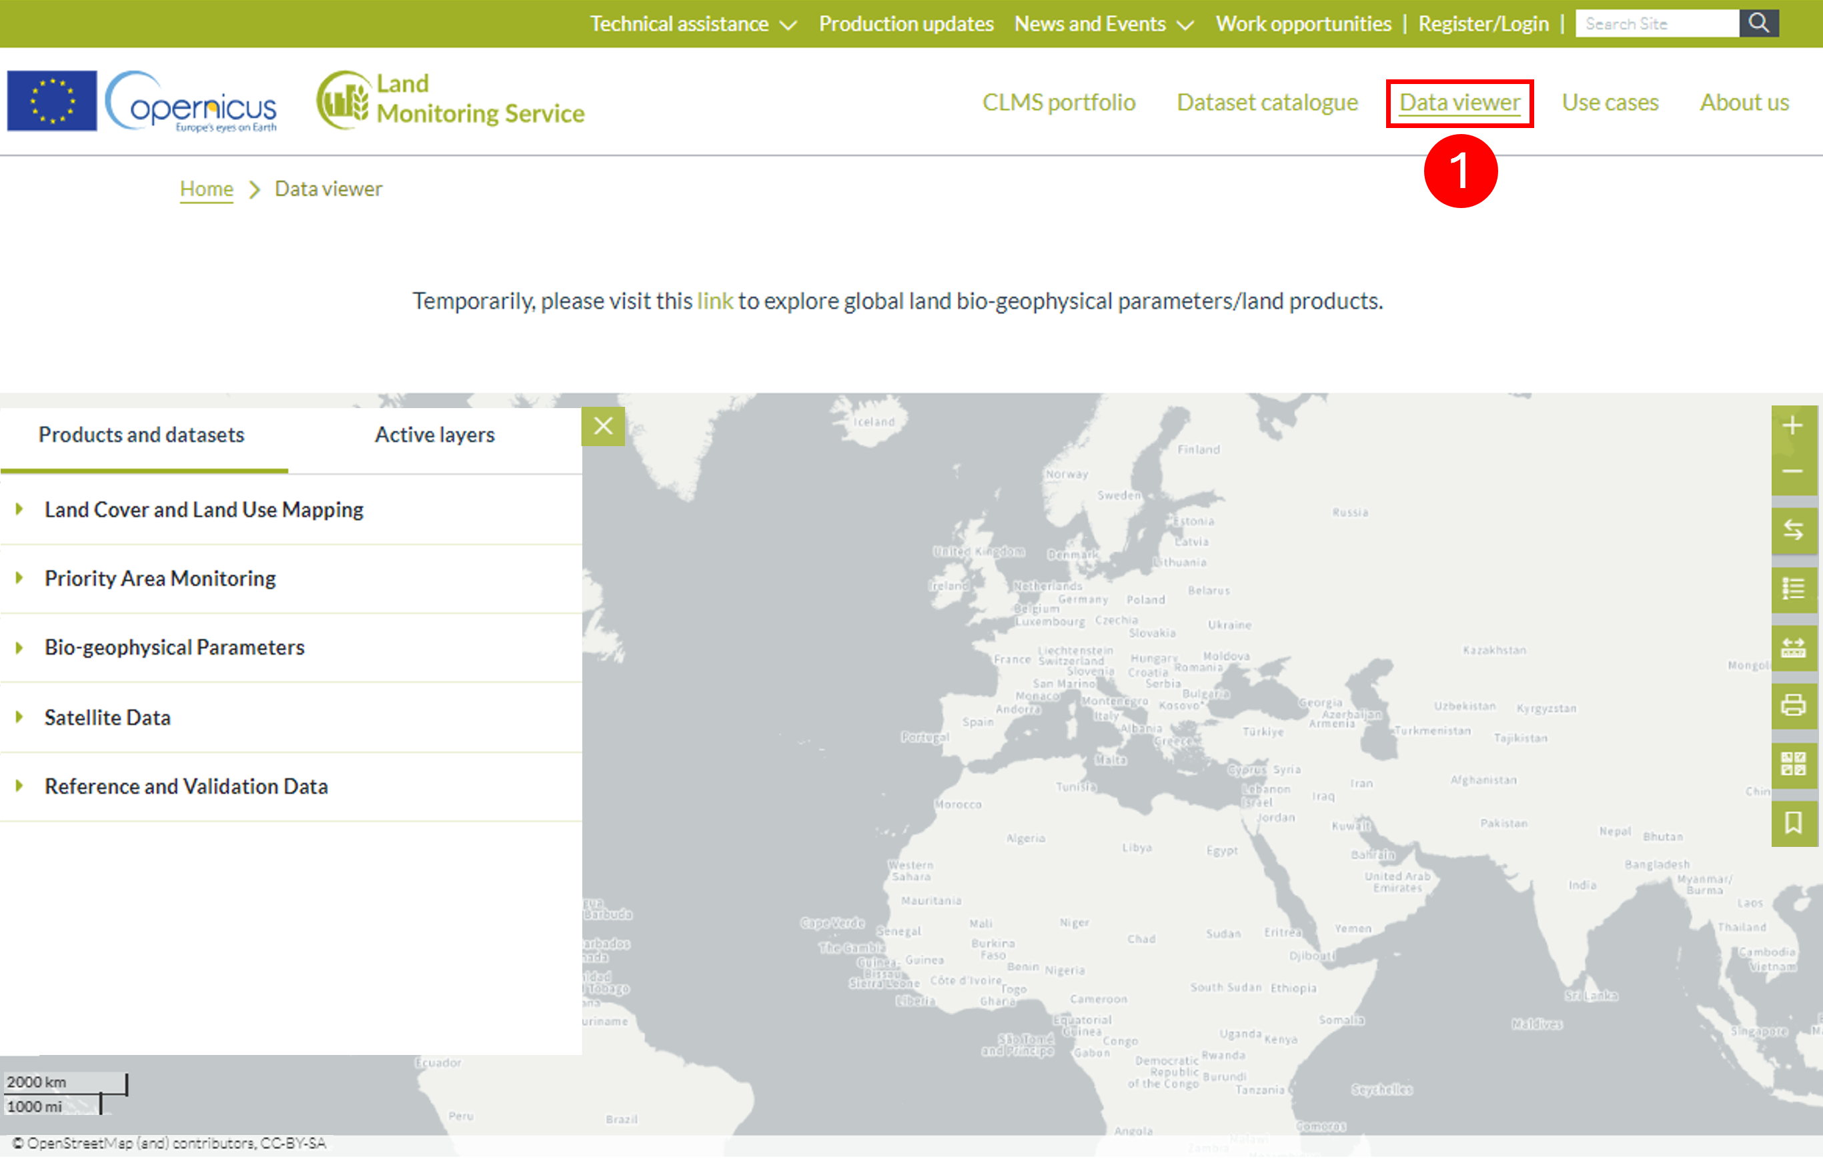Open the basemap gallery grid
The image size is (1823, 1159).
(x=1793, y=765)
